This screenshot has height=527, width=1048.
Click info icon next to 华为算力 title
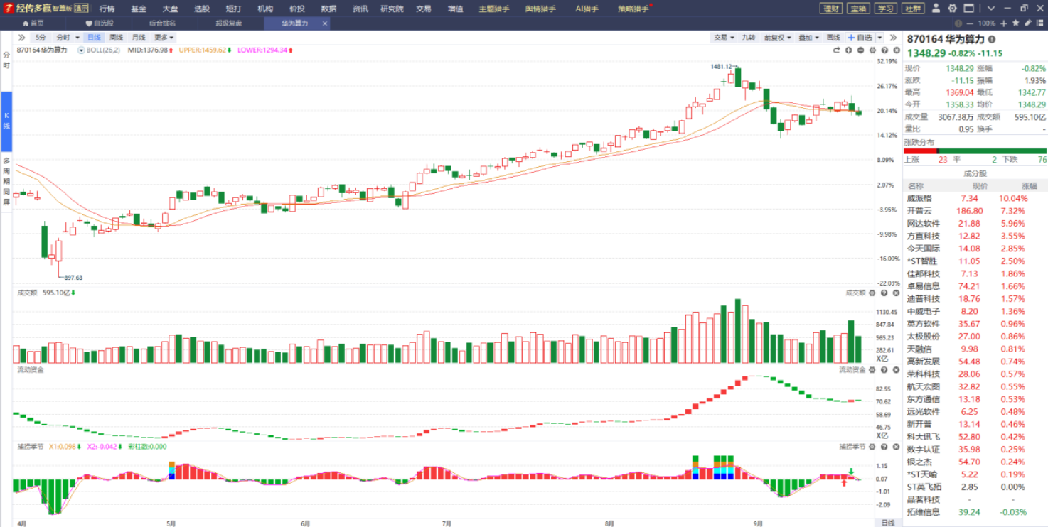pyautogui.click(x=992, y=39)
